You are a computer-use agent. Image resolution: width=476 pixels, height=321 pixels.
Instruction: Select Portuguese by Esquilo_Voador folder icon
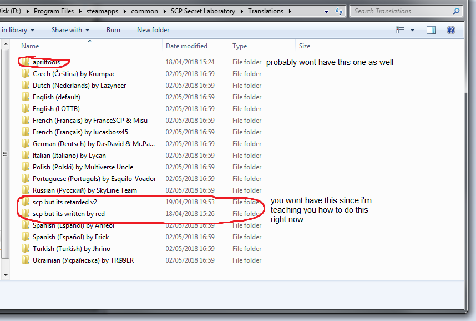point(26,178)
